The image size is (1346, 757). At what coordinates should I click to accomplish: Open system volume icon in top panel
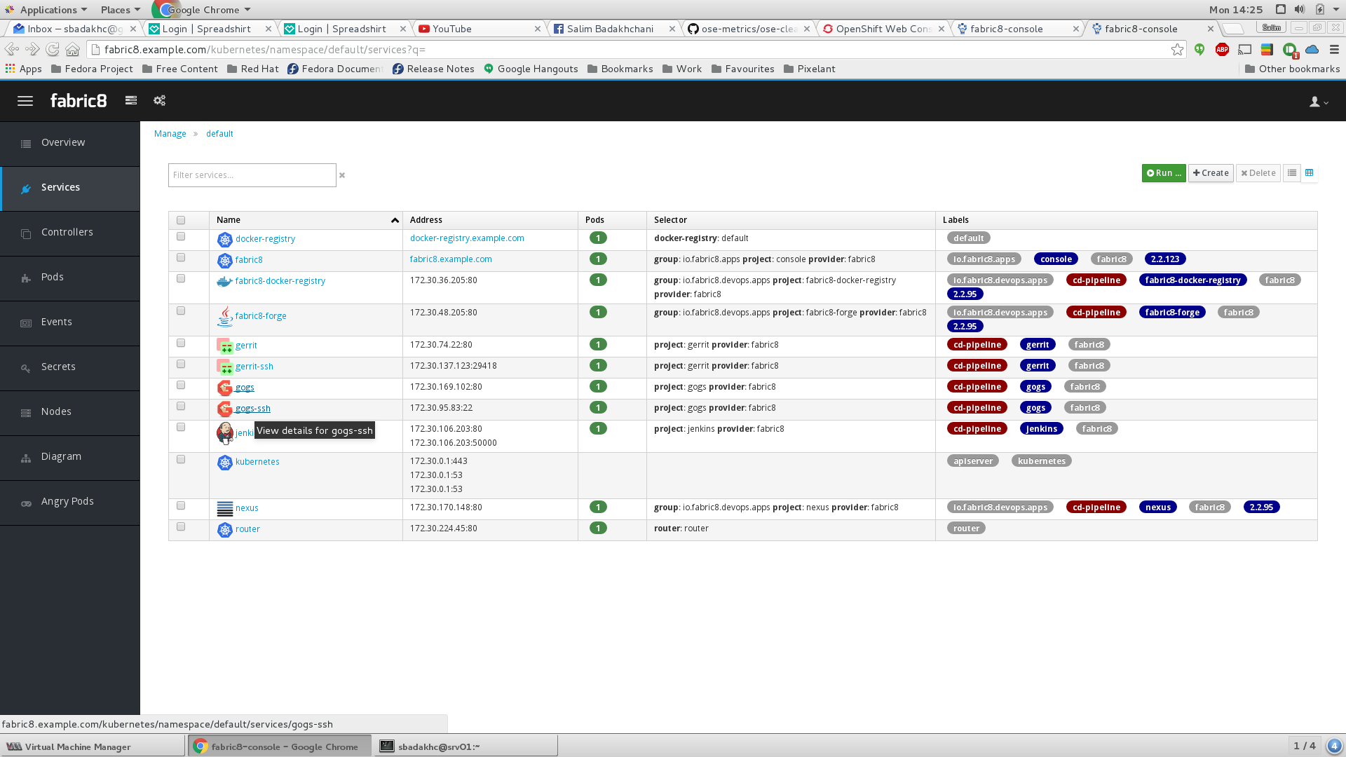pos(1300,9)
